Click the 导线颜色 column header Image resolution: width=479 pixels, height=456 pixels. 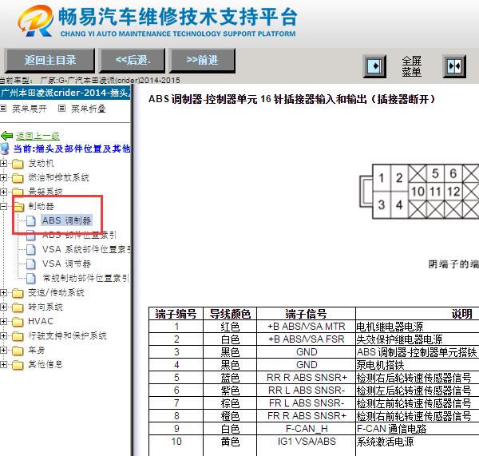pos(230,314)
